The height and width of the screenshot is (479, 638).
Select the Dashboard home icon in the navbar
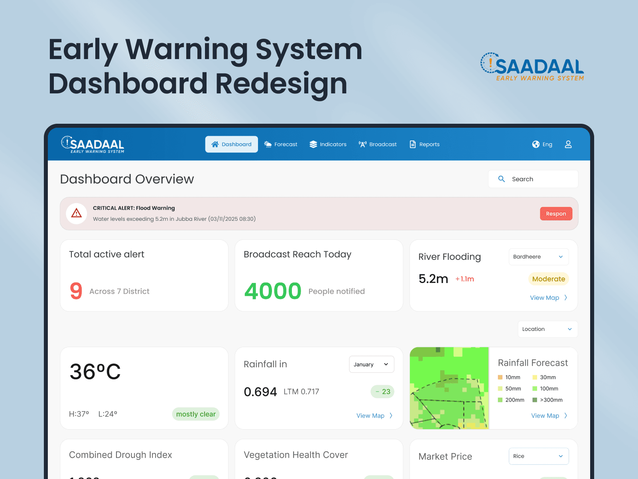coord(215,144)
